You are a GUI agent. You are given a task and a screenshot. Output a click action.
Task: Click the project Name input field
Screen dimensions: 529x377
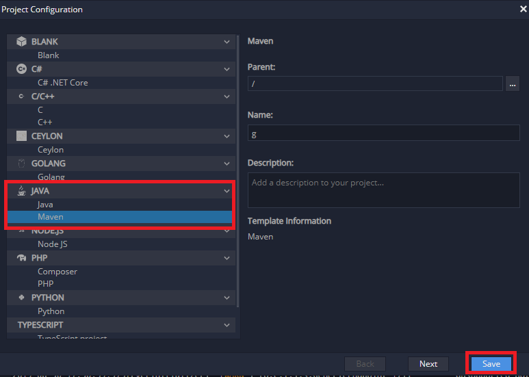tap(384, 133)
